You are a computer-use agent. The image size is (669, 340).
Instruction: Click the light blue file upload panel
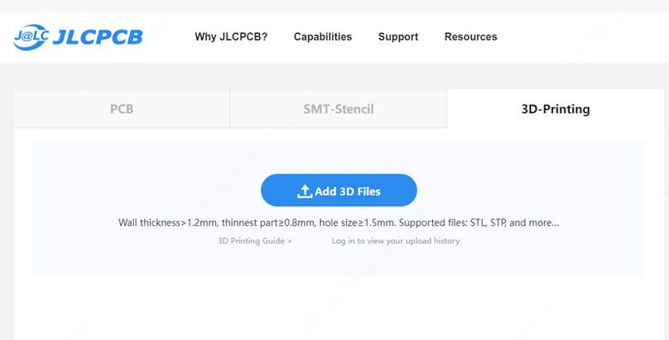click(339, 209)
